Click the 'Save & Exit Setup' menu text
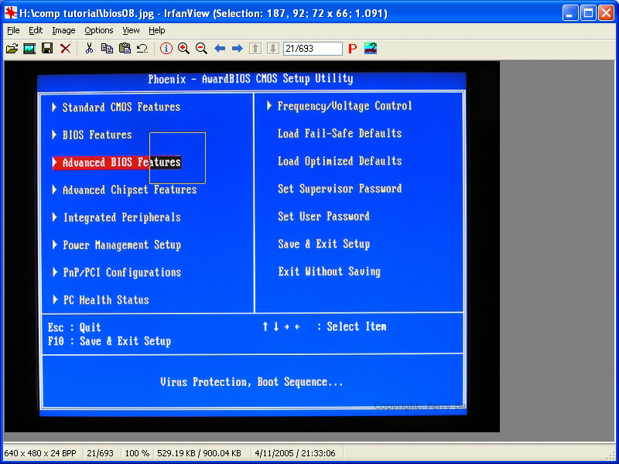Viewport: 619px width, 464px height. click(323, 244)
